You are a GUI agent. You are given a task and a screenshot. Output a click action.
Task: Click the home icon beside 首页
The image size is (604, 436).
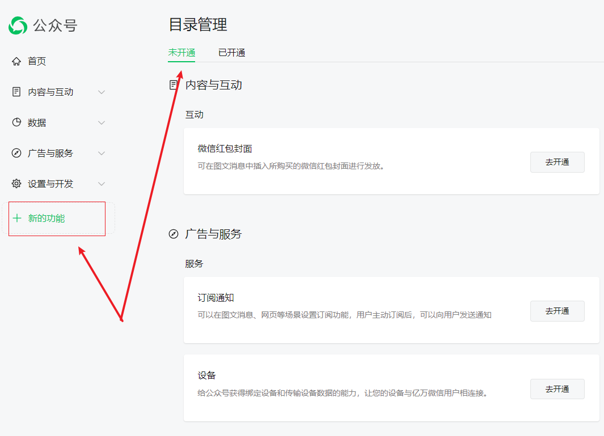[x=16, y=61]
